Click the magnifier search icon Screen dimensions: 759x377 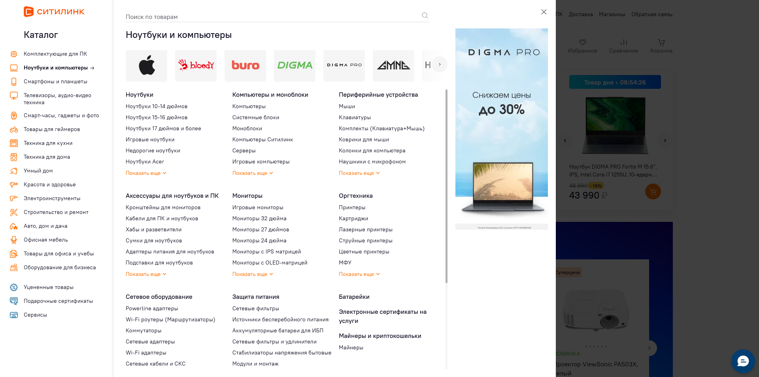click(x=425, y=16)
